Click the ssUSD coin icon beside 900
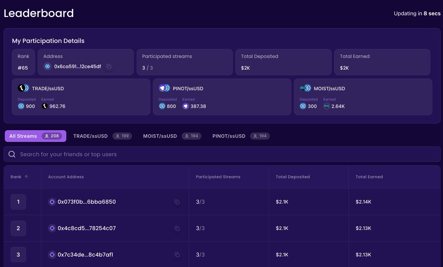The height and width of the screenshot is (267, 443). coord(21,106)
